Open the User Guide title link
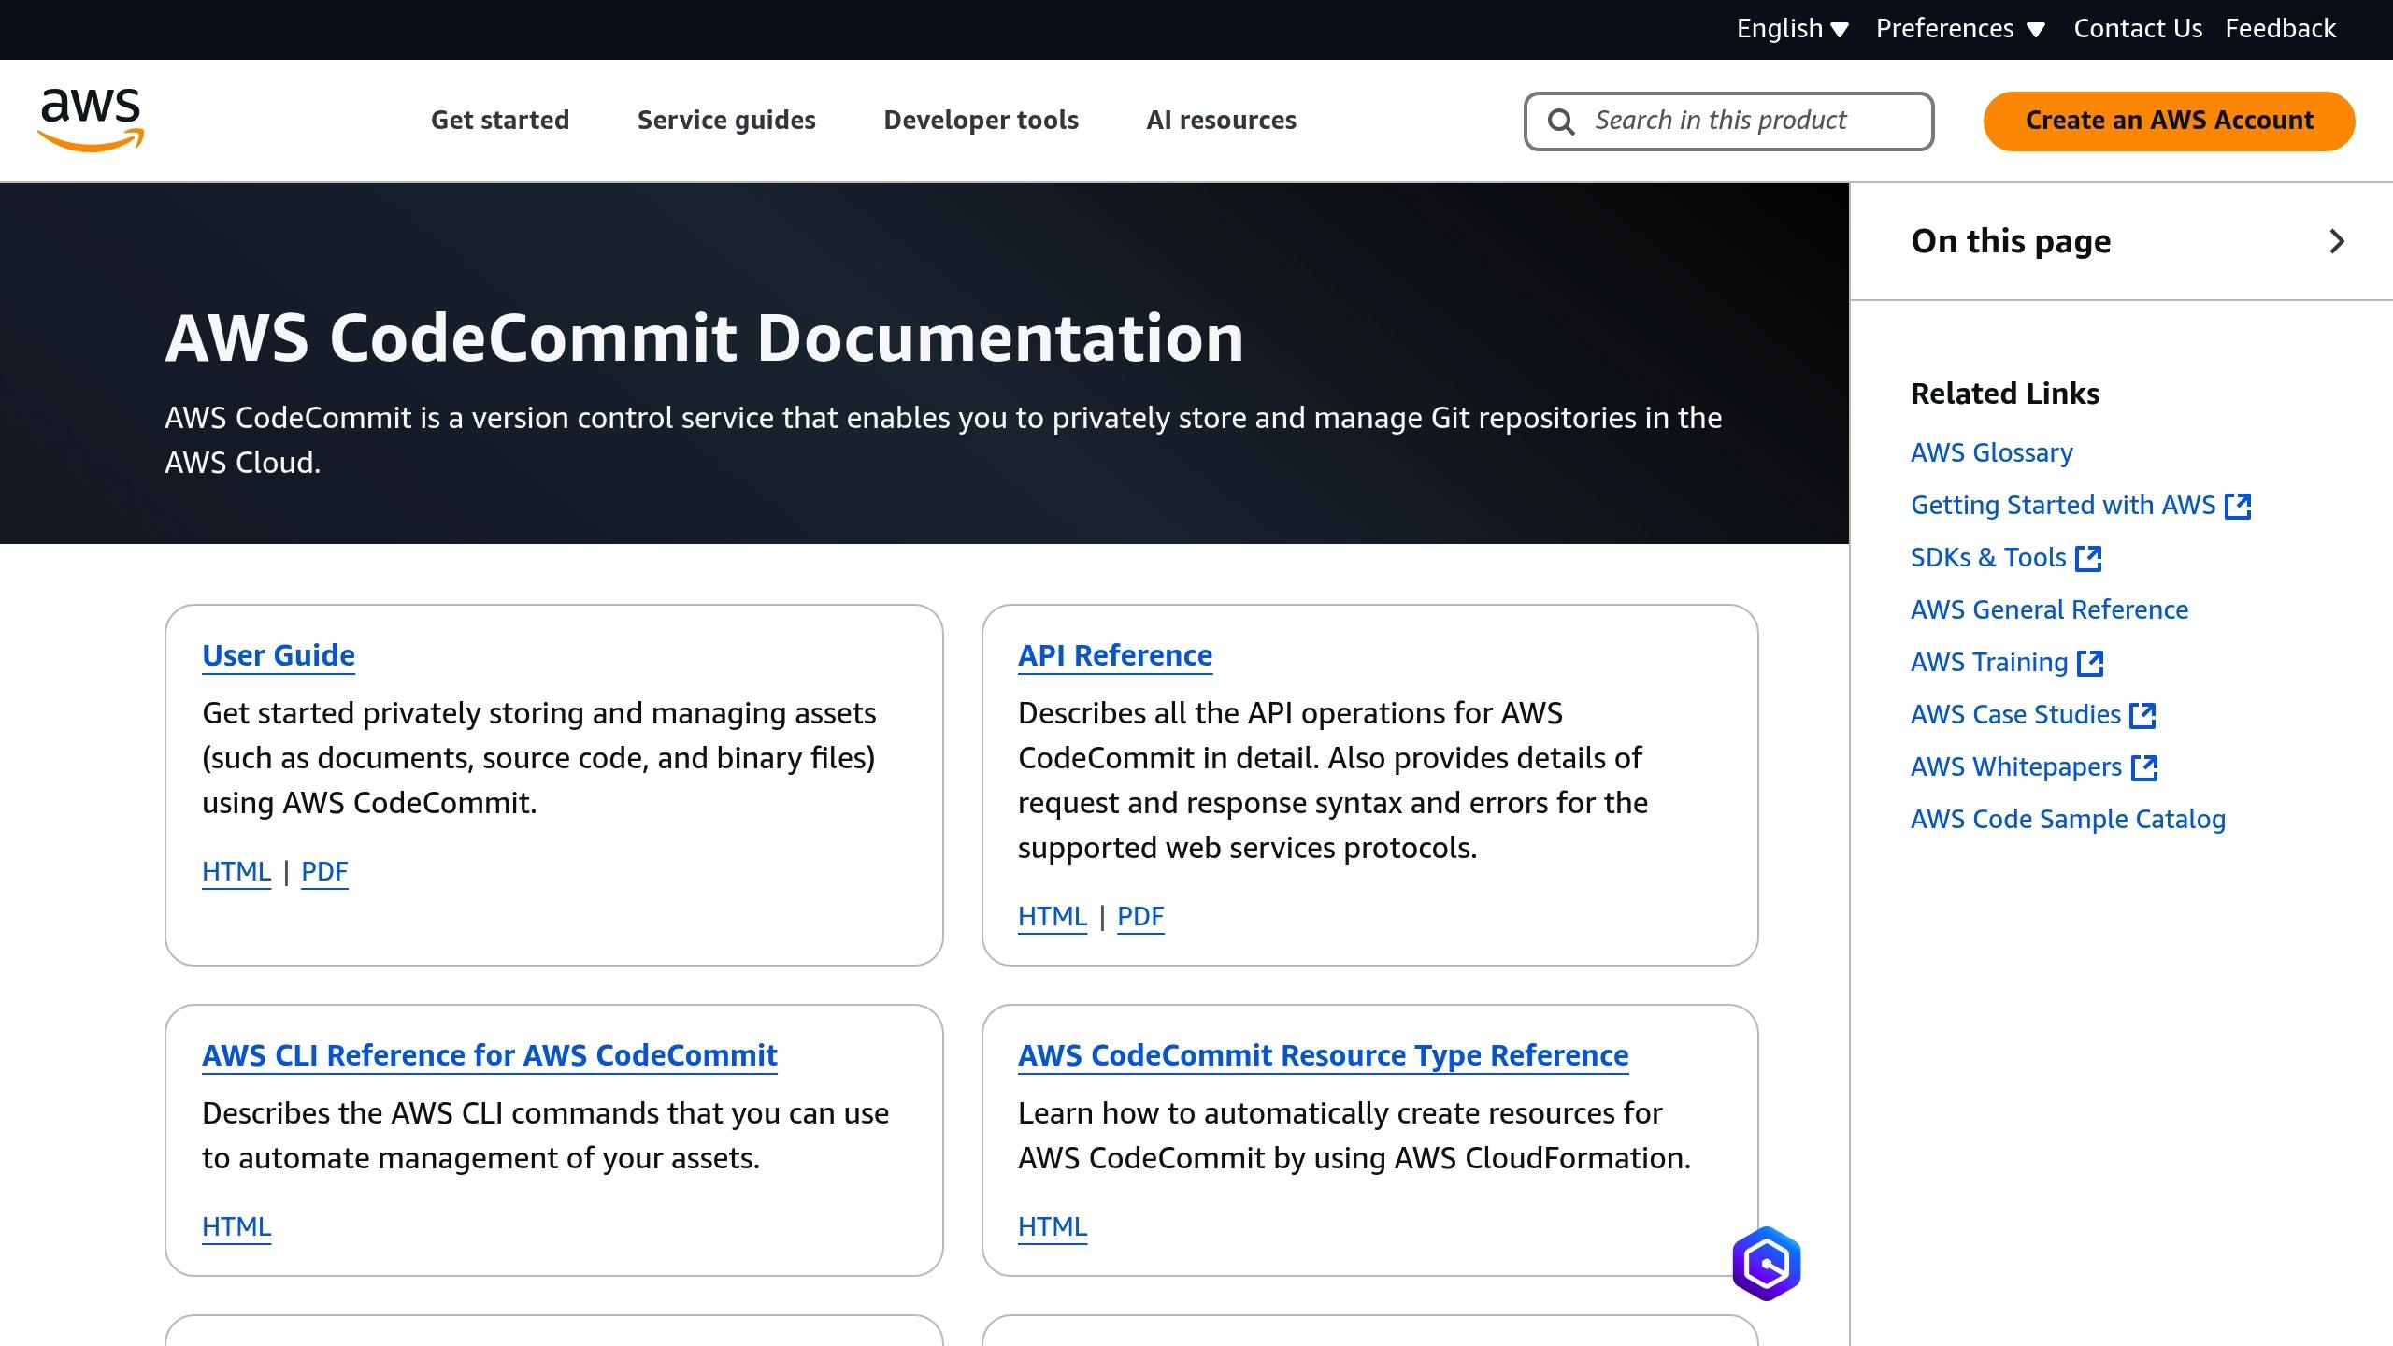This screenshot has width=2393, height=1346. click(279, 655)
